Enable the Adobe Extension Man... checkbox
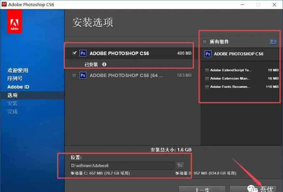 (x=207, y=79)
